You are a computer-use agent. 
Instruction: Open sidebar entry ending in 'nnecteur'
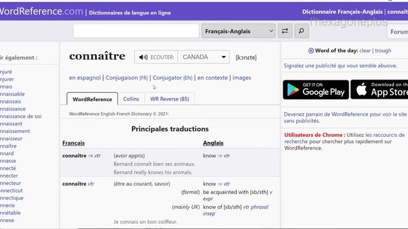10,183
